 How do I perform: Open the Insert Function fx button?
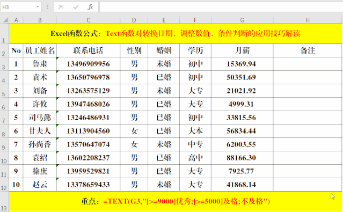(90, 7)
